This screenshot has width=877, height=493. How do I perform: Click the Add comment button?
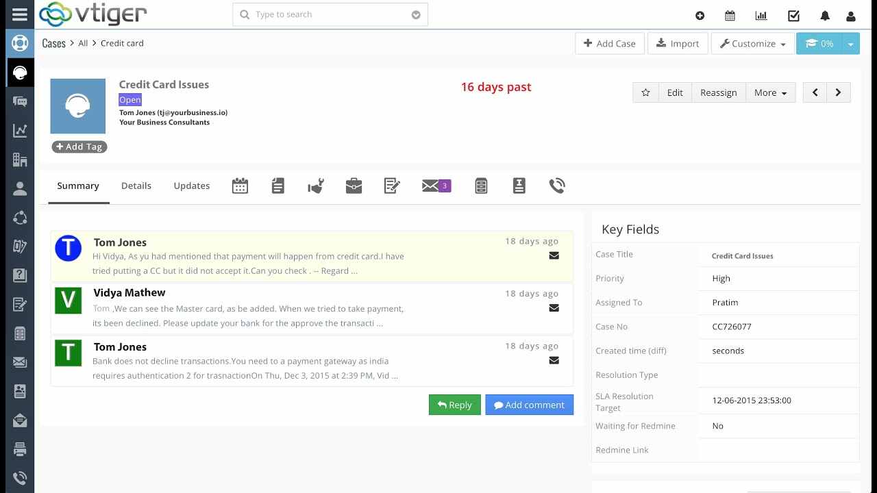(530, 405)
